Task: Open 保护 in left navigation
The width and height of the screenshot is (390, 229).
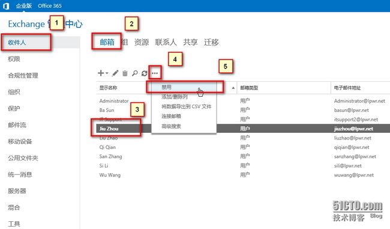Action: click(x=14, y=108)
